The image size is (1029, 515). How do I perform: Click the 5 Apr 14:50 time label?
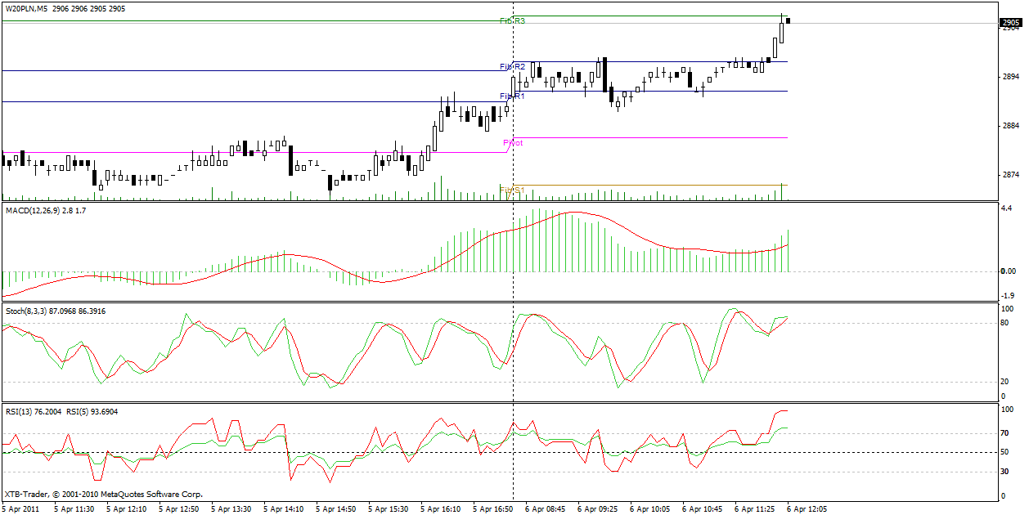click(x=335, y=508)
